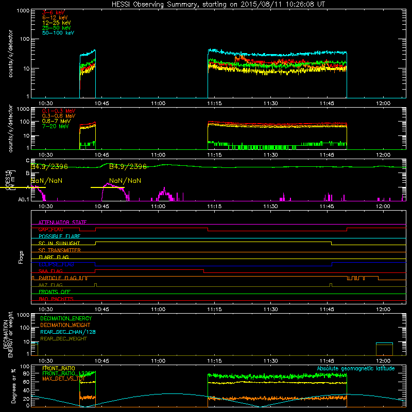The width and height of the screenshot is (412, 412).
Task: Click the GAP_FLAG label
Action: 50,229
